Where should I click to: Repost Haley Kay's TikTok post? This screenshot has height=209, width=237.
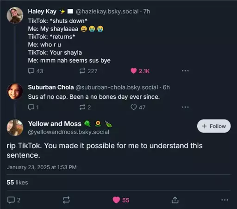coord(88,71)
